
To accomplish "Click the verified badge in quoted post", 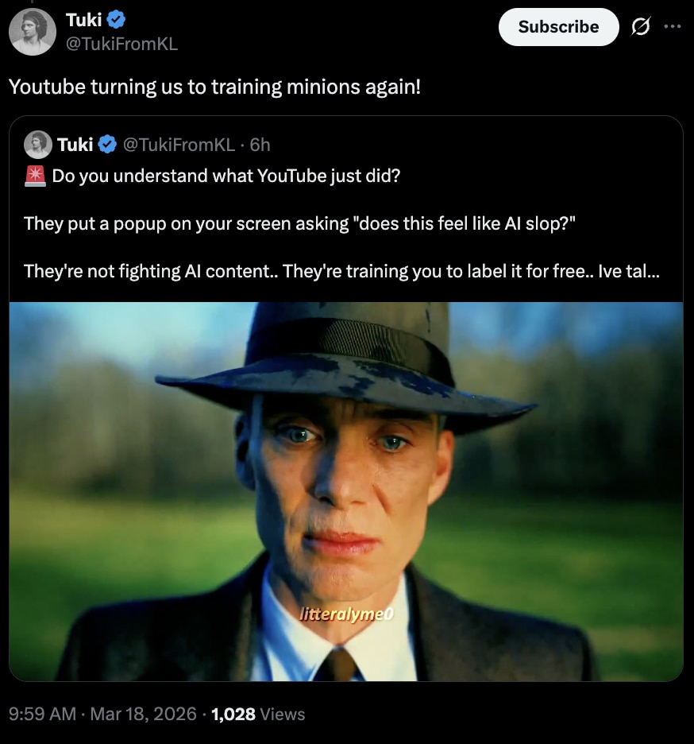I will click(x=108, y=144).
